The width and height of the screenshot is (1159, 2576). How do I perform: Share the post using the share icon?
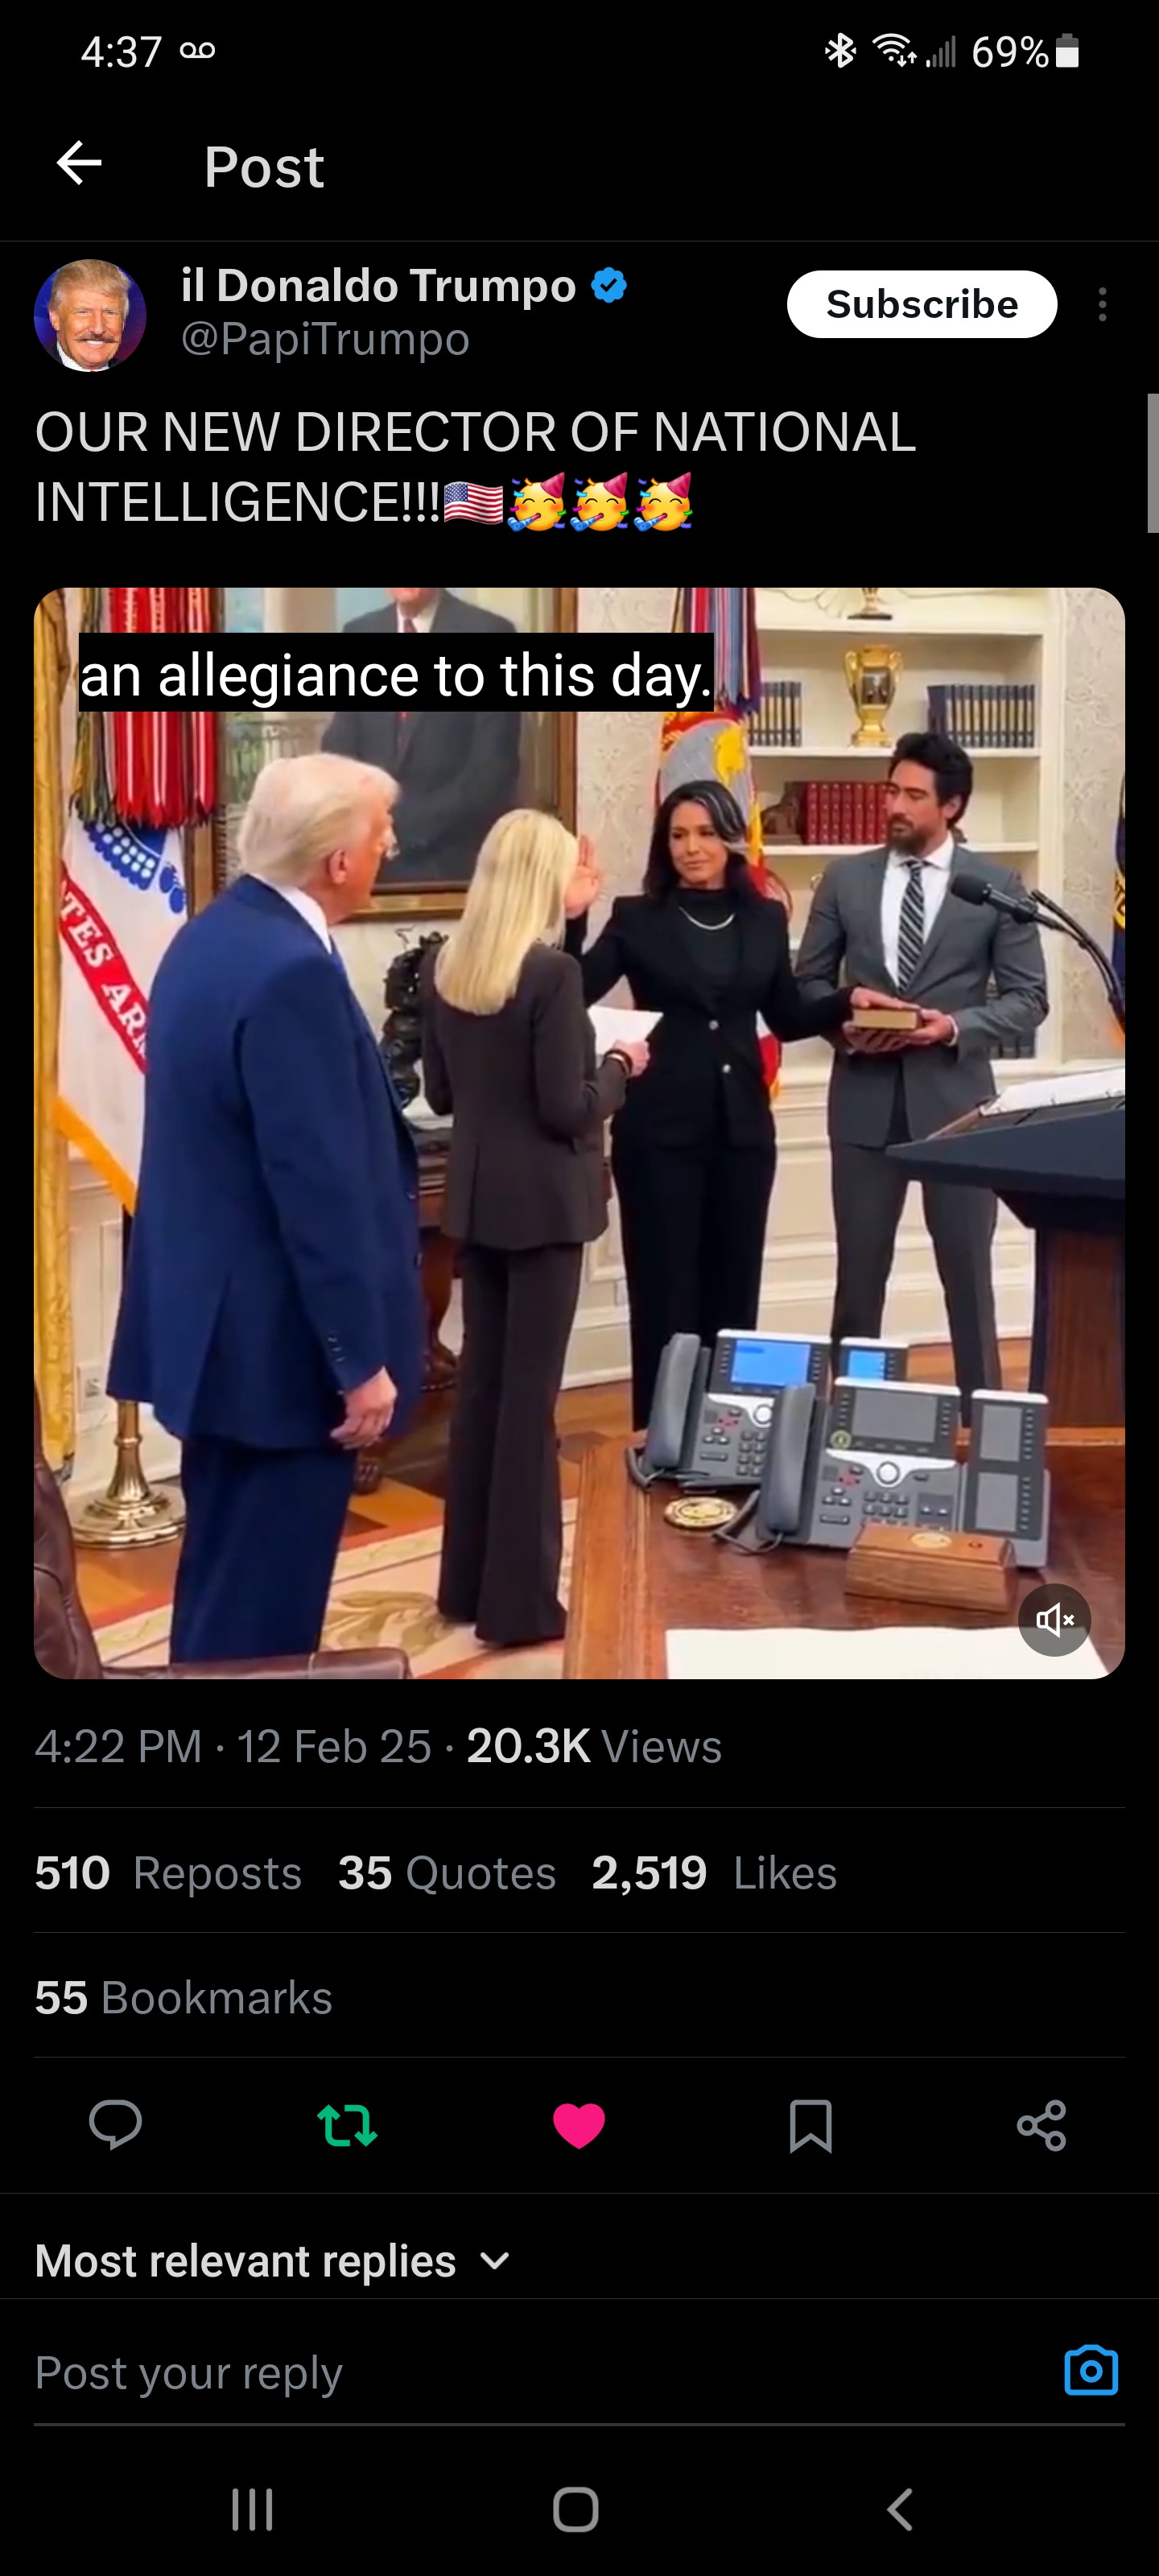pos(1042,2125)
